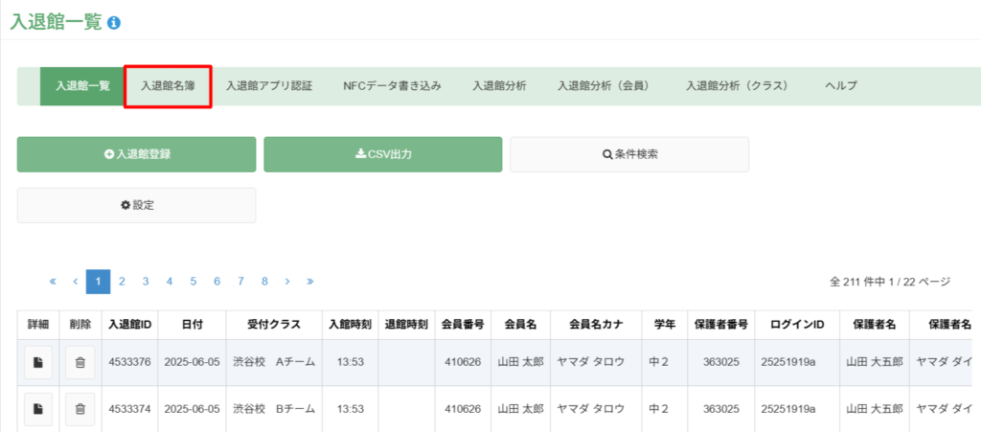Select the NFCデータ書き込み tab
The image size is (981, 432).
coord(392,86)
